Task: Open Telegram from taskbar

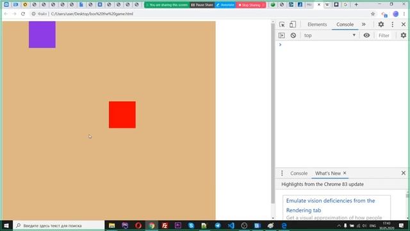Action: [218, 225]
